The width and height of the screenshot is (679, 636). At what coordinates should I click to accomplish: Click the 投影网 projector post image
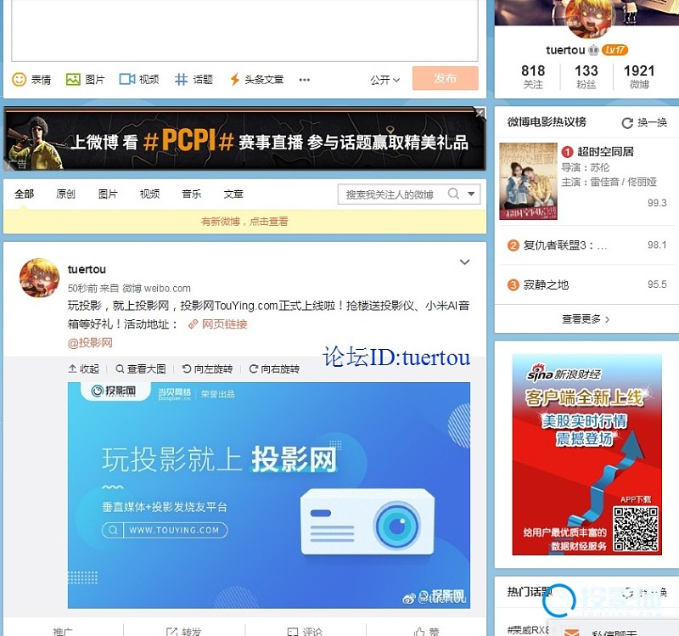269,495
